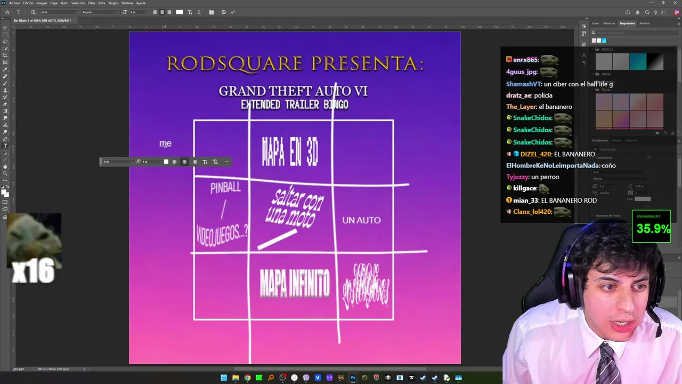Open the Capa menu
This screenshot has width=682, height=384.
point(54,3)
